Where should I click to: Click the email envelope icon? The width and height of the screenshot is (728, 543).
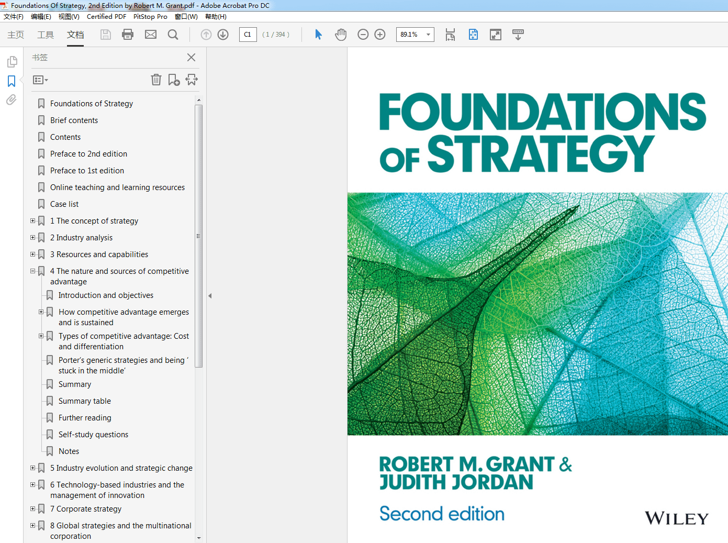[151, 35]
